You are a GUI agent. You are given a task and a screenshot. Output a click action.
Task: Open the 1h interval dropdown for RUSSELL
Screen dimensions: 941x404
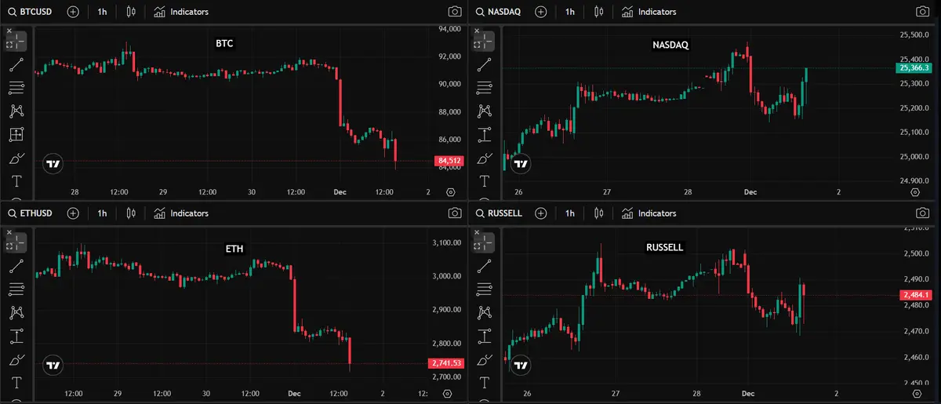point(569,213)
